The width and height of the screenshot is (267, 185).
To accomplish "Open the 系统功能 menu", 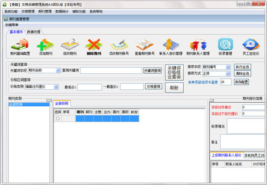I will (11, 12).
